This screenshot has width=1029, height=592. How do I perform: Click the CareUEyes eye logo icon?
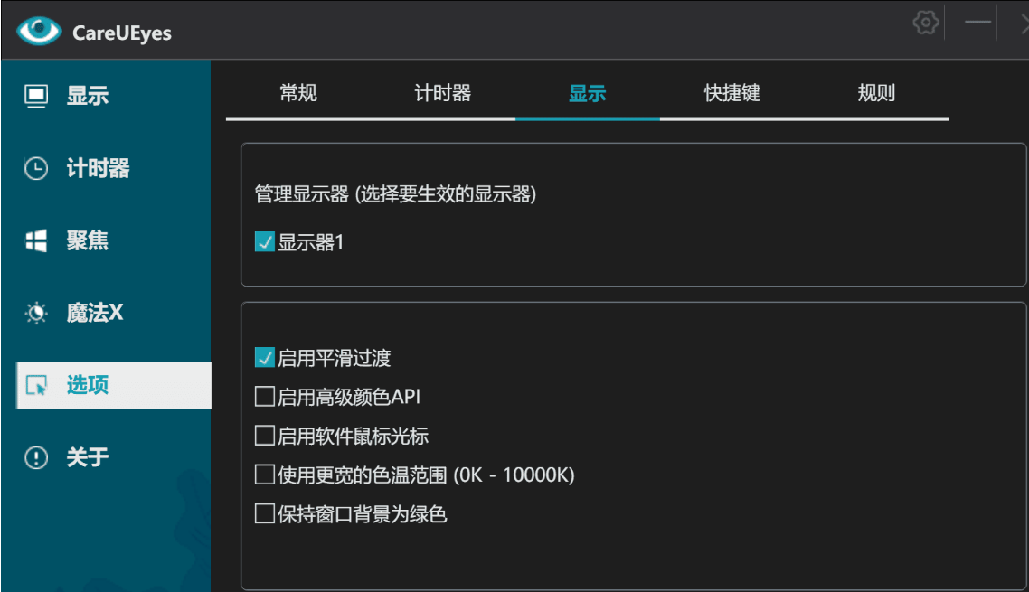[x=39, y=32]
